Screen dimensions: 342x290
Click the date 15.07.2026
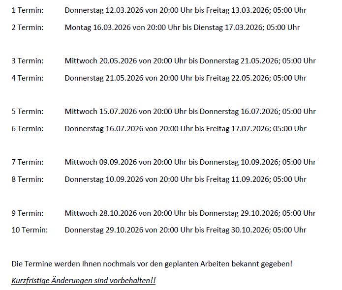click(x=118, y=111)
